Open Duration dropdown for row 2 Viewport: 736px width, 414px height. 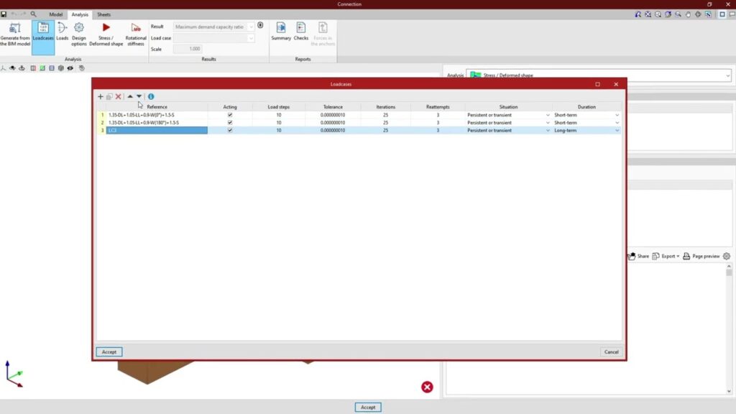617,123
